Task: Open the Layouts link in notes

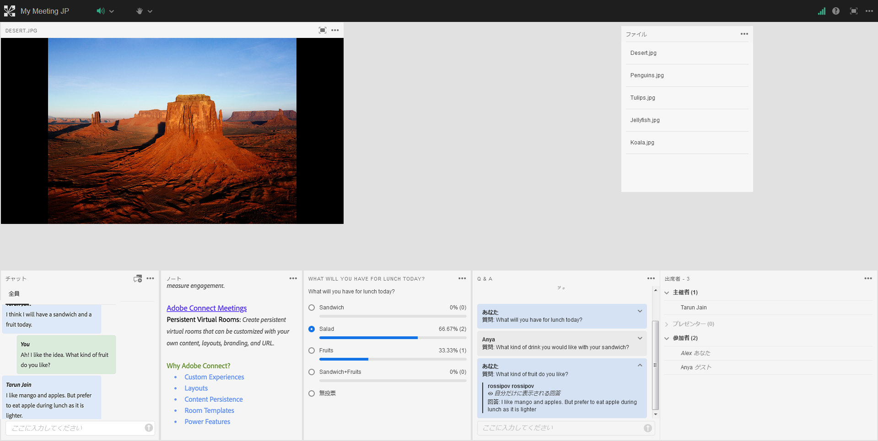Action: coord(196,388)
